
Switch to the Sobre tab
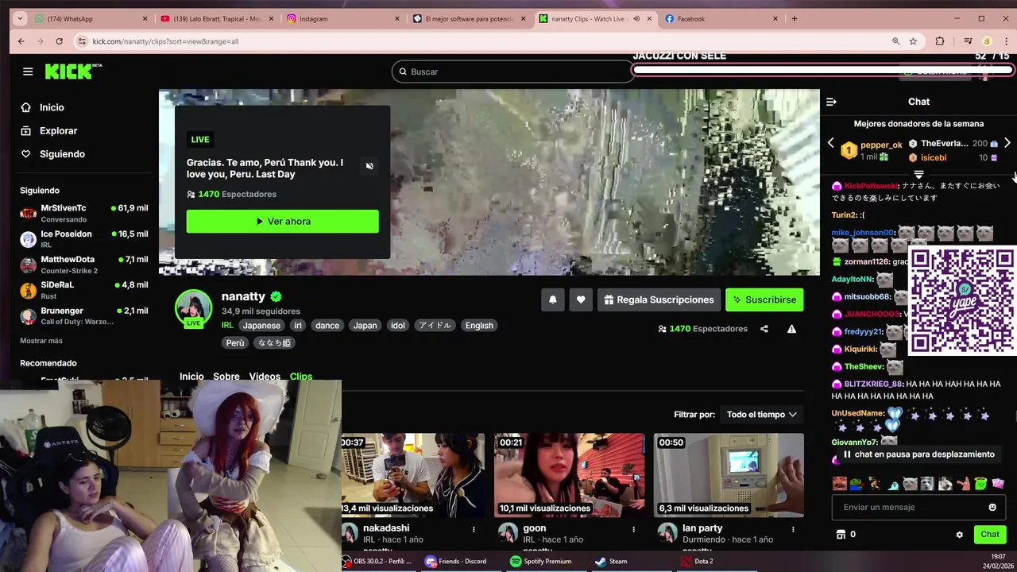tap(226, 377)
